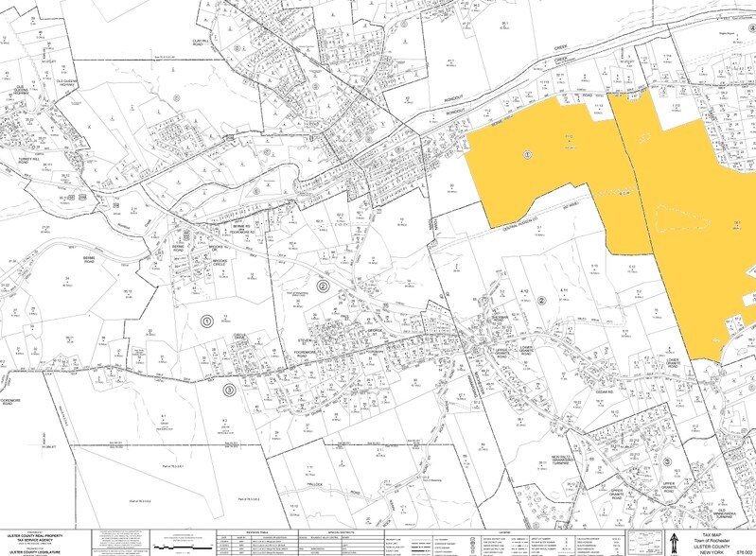Click the Tax Map Town of Rochester title
The width and height of the screenshot is (756, 556).
click(x=710, y=537)
